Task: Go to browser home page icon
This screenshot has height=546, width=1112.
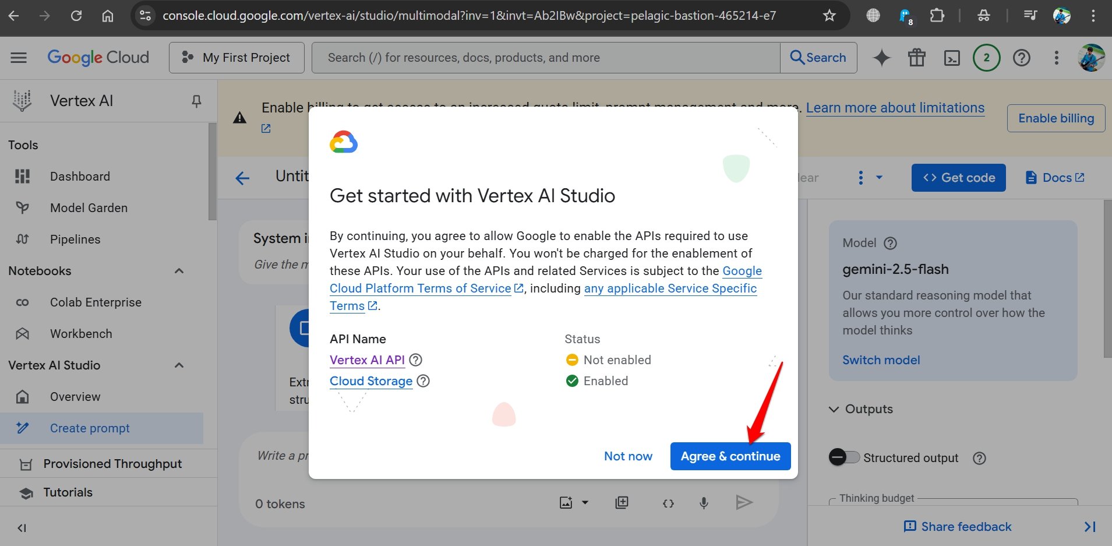Action: click(108, 16)
